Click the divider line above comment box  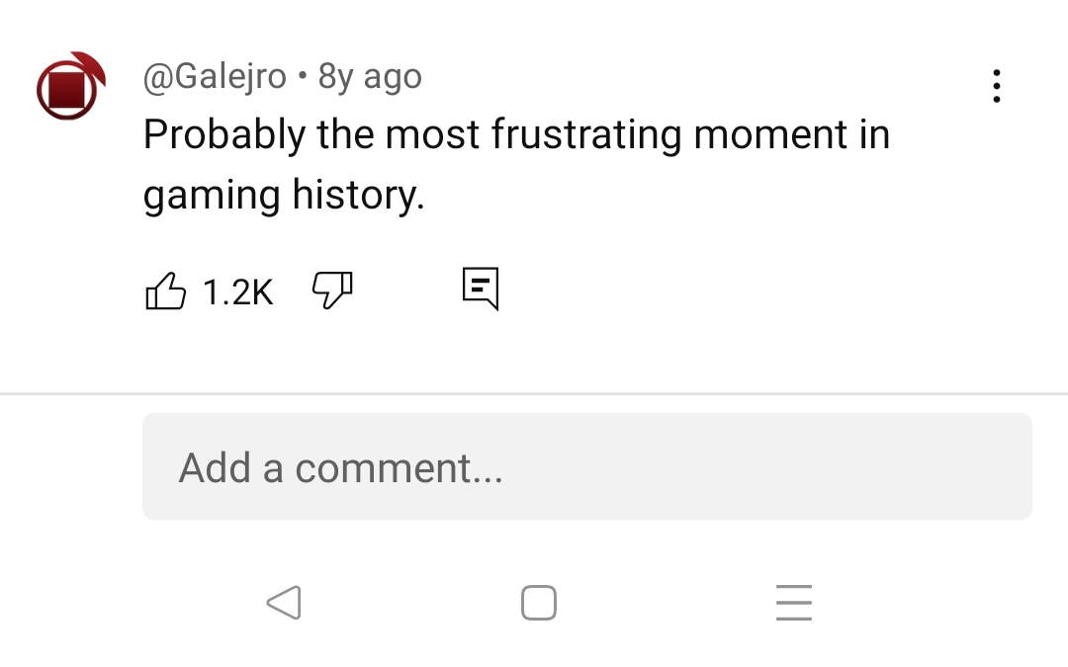[x=534, y=393]
